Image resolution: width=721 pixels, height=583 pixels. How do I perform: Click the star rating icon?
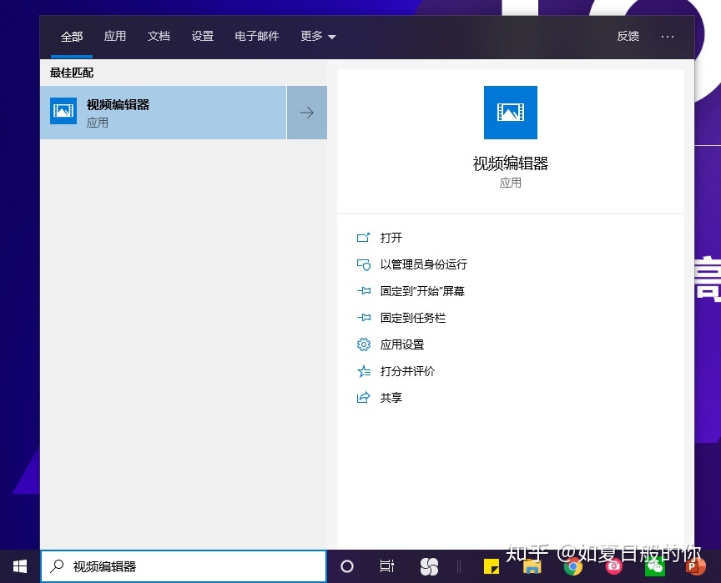pos(364,371)
